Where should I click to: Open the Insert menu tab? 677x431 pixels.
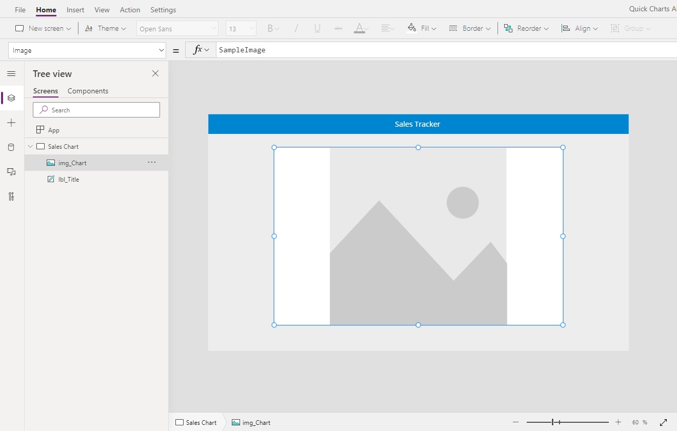(x=75, y=10)
